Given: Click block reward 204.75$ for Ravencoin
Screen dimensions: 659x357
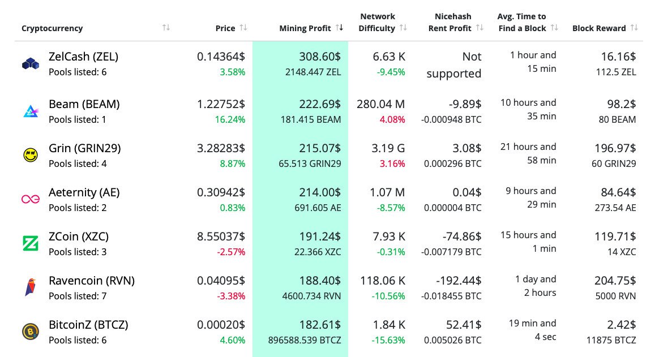Looking at the screenshot, I should pyautogui.click(x=615, y=281).
